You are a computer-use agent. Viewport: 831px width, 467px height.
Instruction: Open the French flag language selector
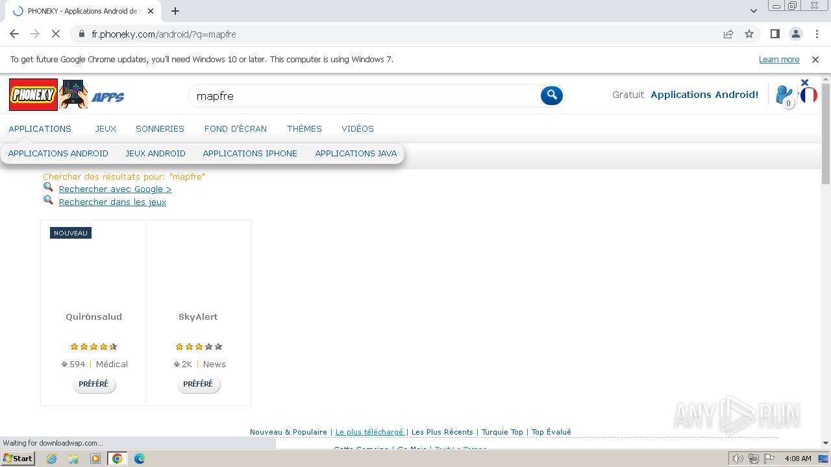808,95
